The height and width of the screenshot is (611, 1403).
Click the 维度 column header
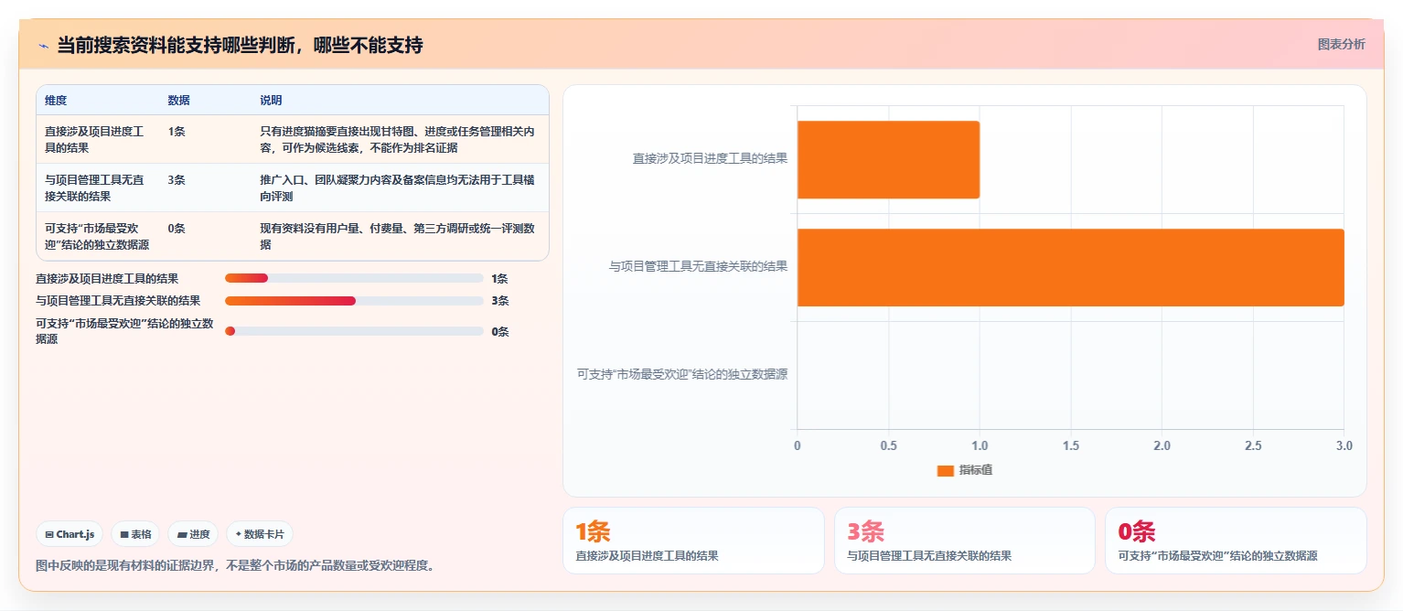56,101
